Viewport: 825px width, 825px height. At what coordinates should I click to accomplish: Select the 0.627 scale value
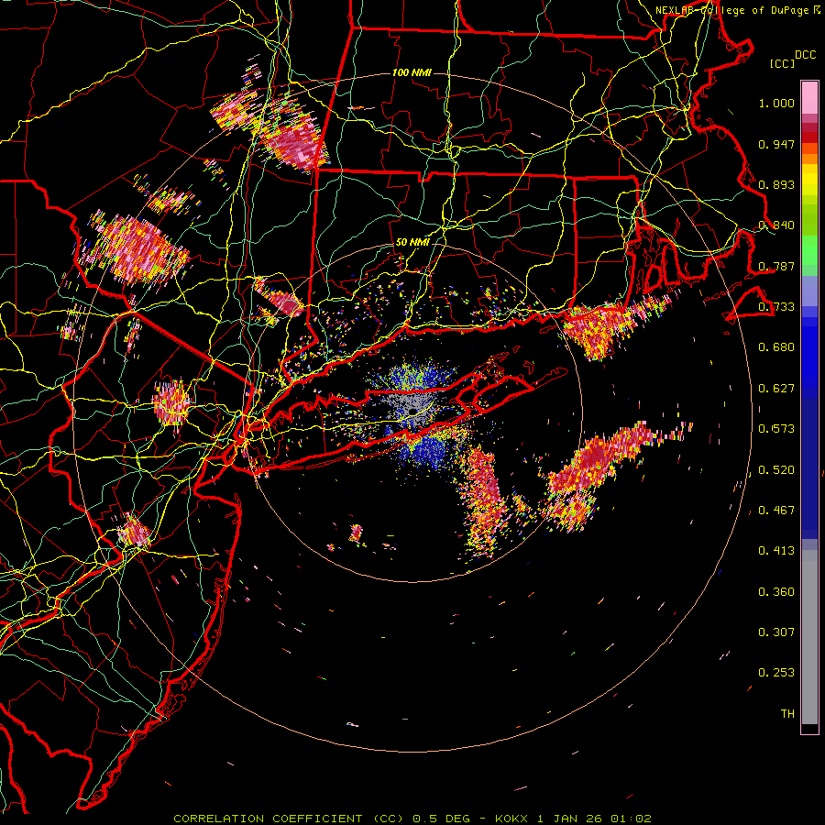pos(776,389)
